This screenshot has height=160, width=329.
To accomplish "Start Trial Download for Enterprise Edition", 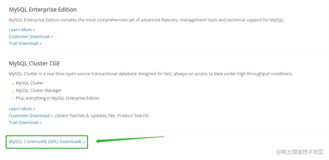I will [x=25, y=43].
